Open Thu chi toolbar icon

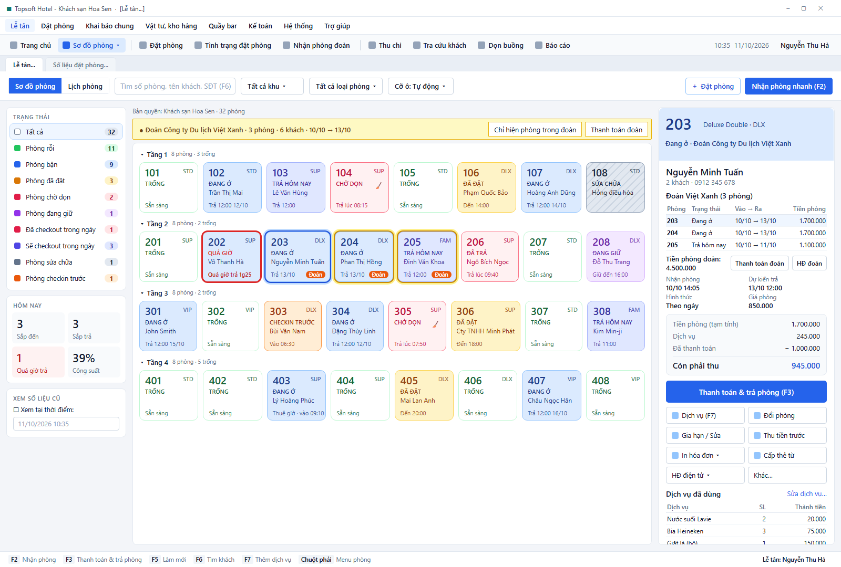pyautogui.click(x=372, y=45)
